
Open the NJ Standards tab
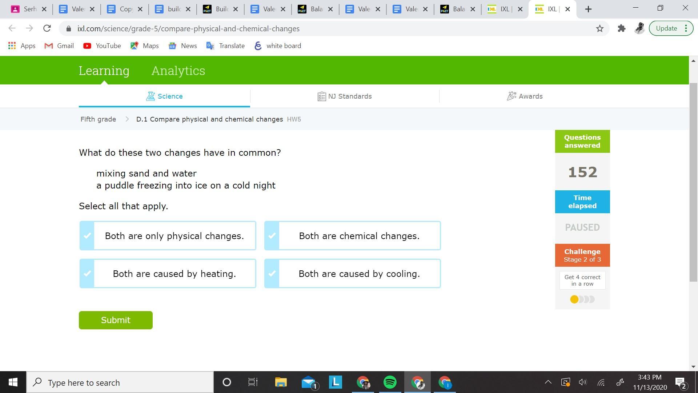[x=344, y=96]
